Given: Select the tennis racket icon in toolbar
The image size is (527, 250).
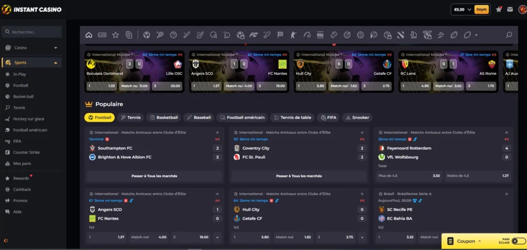Looking at the screenshot, I should coord(160,35).
